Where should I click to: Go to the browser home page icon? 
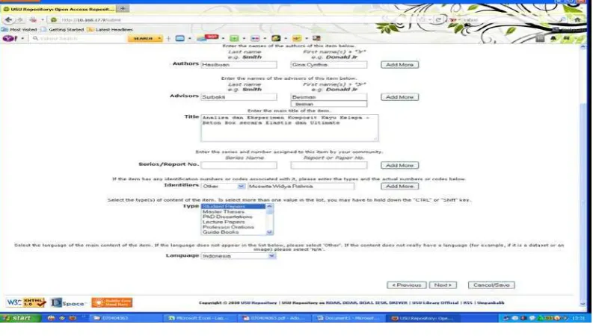577,19
